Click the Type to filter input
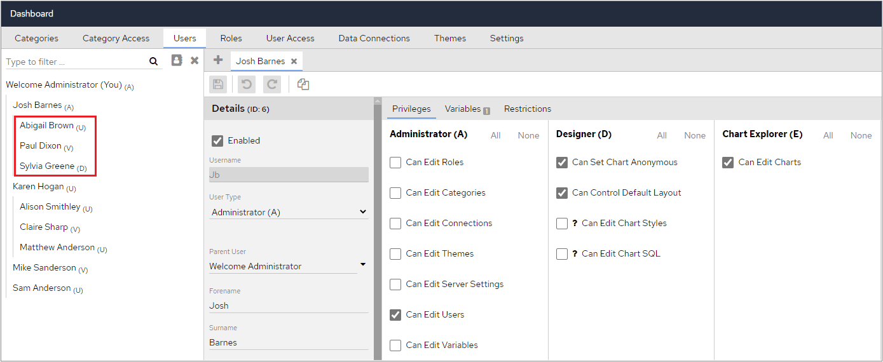Image resolution: width=883 pixels, height=362 pixels. (76, 62)
